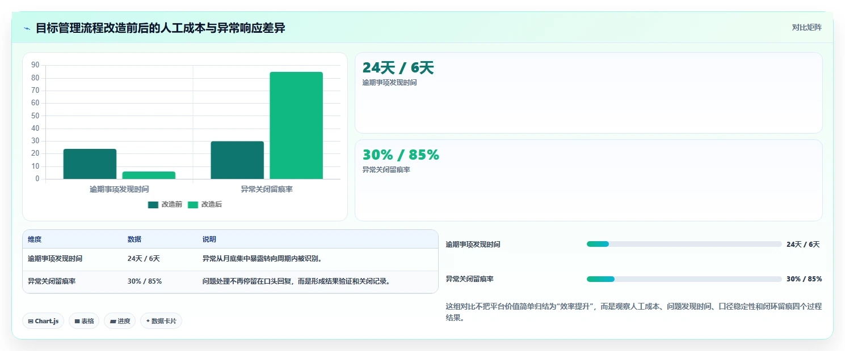Viewport: 845px width, 351px height.
Task: Click the 24天 / 6天 progress value
Action: 803,245
